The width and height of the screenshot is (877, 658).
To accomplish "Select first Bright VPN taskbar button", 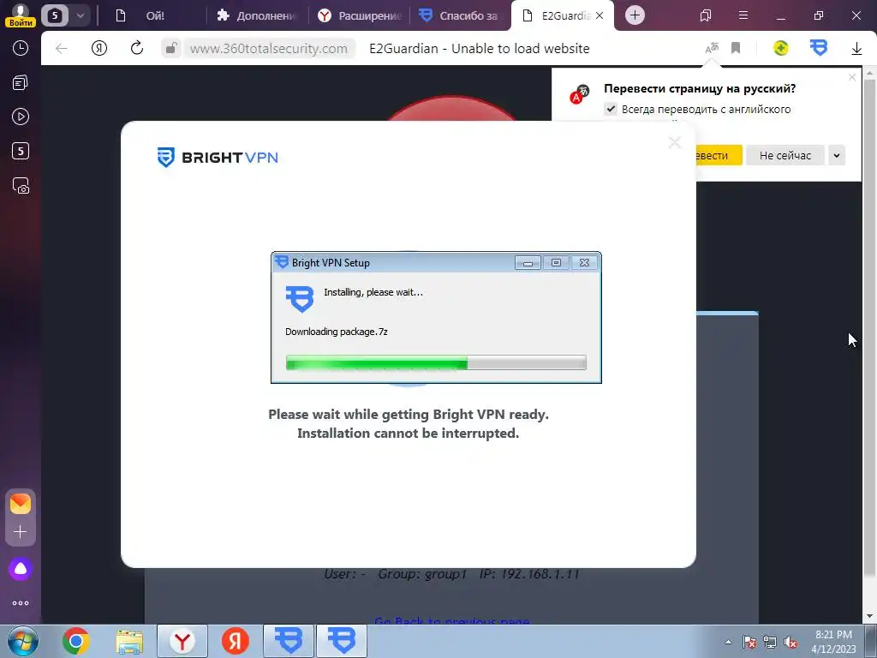I will coord(289,641).
